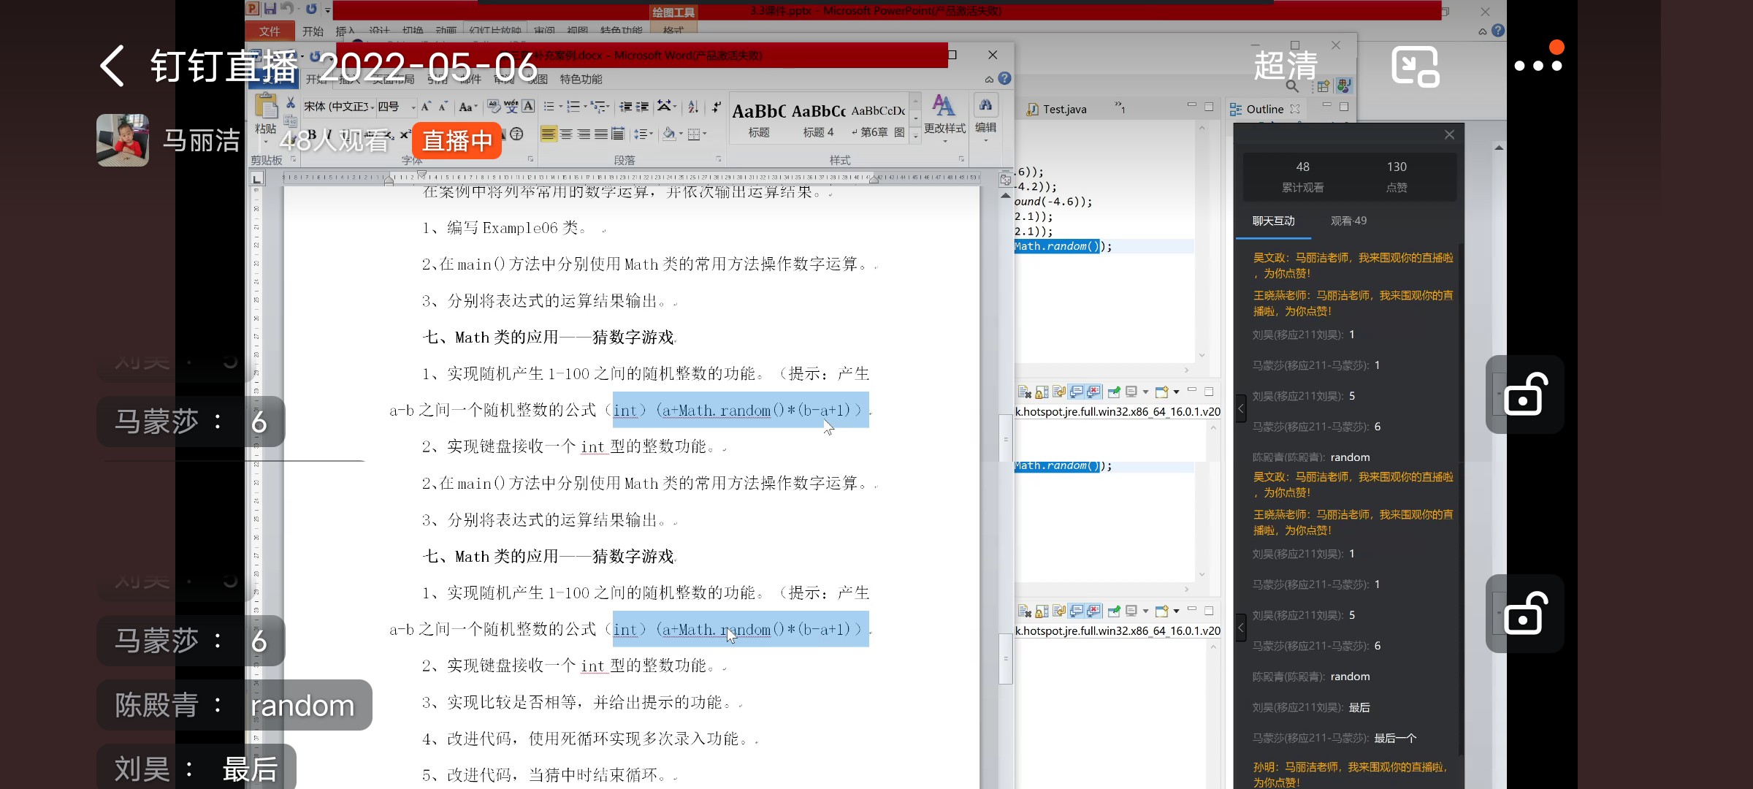Click the Cut scissors icon
Image resolution: width=1753 pixels, height=789 pixels.
click(291, 103)
